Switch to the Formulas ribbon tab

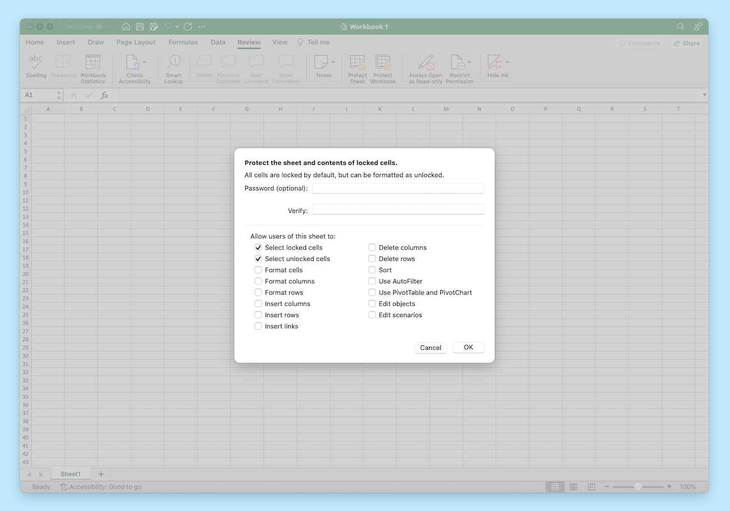[182, 42]
